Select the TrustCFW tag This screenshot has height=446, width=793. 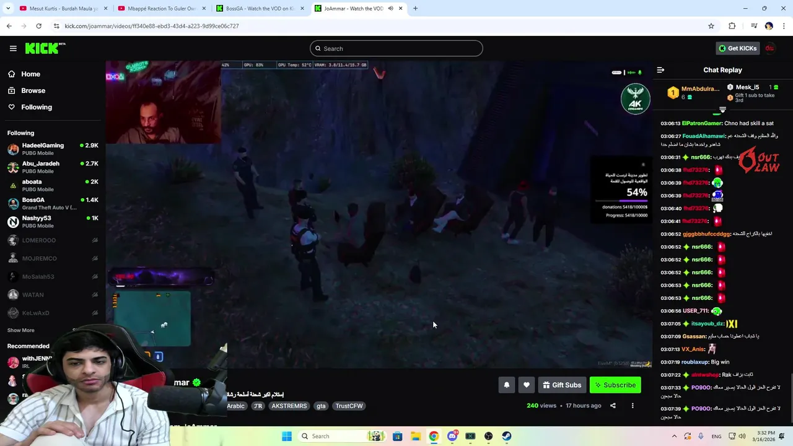(x=349, y=406)
